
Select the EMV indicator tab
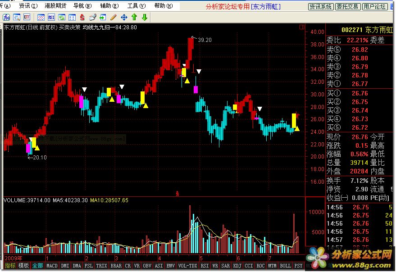click(170, 266)
